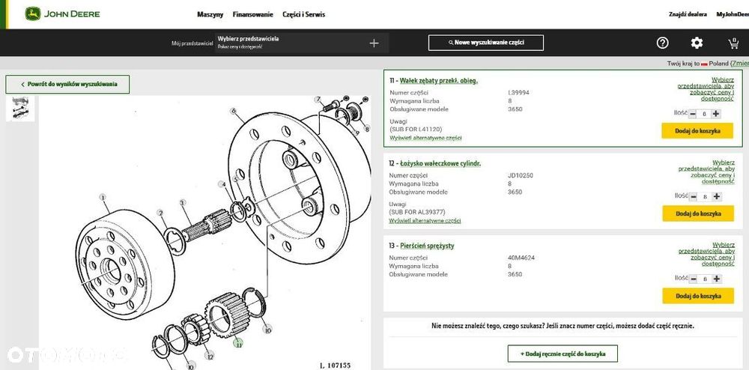749x370 pixels.
Task: Decrease quantity for Wałek zębaty item 11
Action: (x=693, y=114)
